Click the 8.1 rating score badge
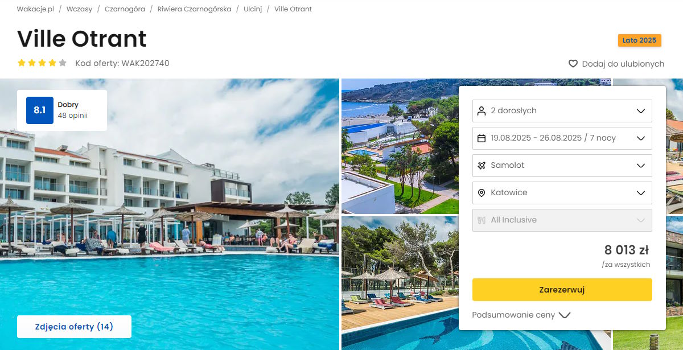The width and height of the screenshot is (683, 350). [40, 110]
